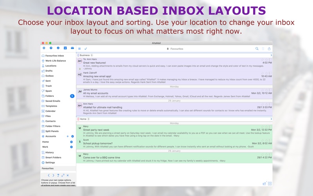313x196 pixels.
Task: Open the Sent folder
Action: pos(46,81)
